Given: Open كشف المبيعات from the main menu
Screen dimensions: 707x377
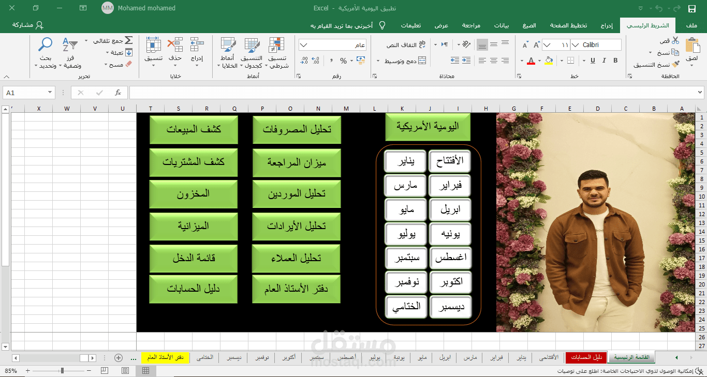Looking at the screenshot, I should click(193, 130).
